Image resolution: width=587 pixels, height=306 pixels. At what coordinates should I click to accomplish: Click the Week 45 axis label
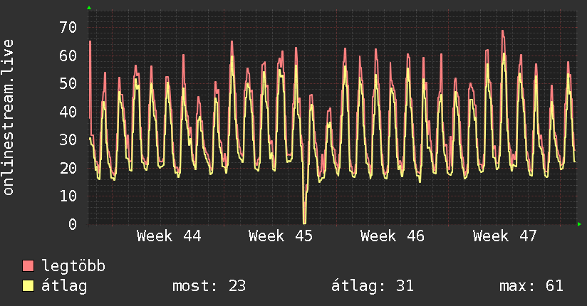(x=281, y=236)
